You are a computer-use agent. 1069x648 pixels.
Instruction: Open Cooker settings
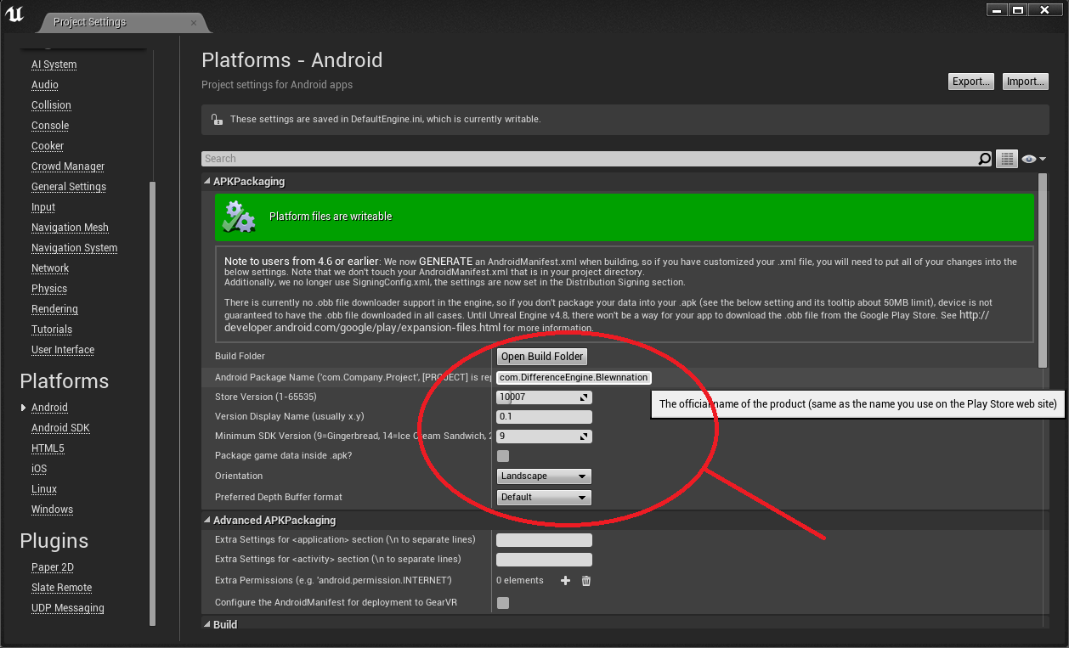(48, 146)
